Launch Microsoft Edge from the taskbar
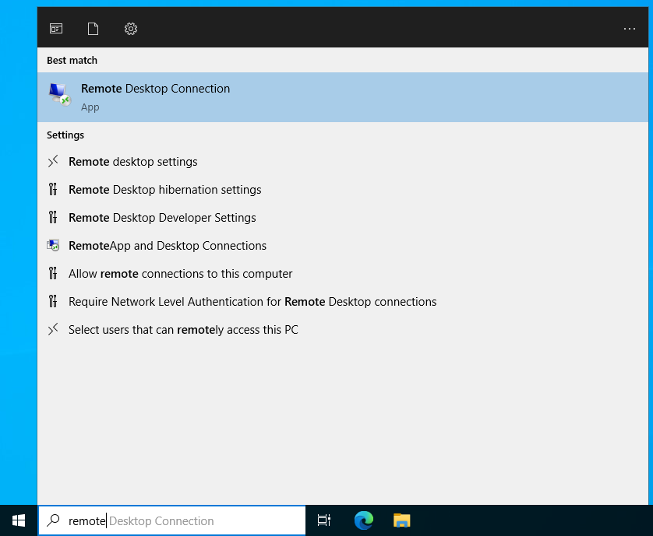653x536 pixels. (x=363, y=520)
